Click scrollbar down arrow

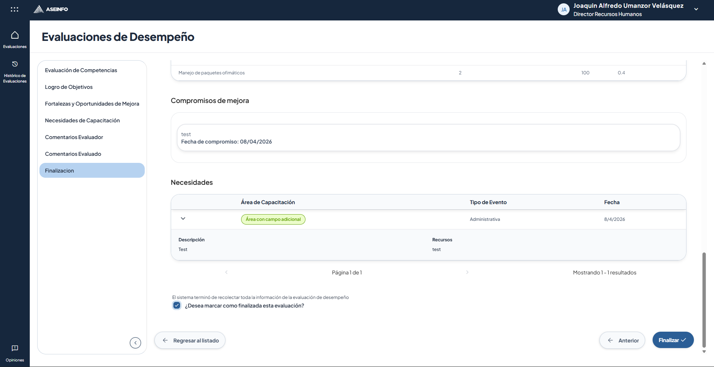(704, 351)
